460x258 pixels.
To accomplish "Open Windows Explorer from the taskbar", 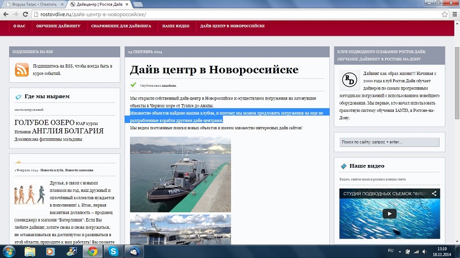I will click(x=30, y=252).
